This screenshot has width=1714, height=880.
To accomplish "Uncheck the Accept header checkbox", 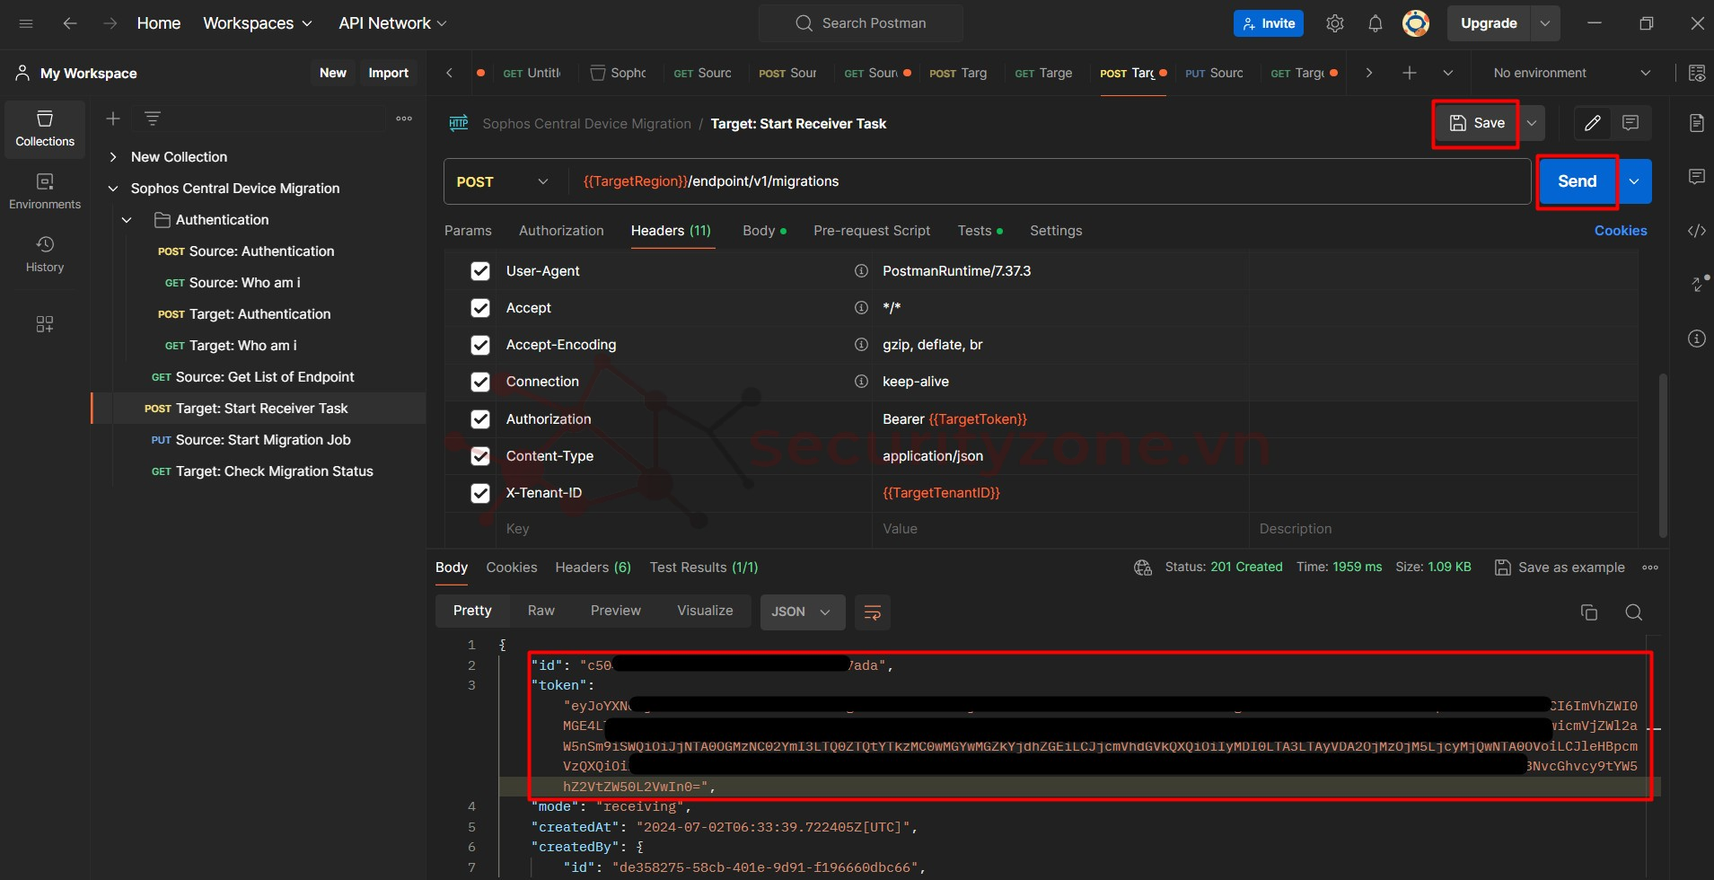I will (480, 308).
